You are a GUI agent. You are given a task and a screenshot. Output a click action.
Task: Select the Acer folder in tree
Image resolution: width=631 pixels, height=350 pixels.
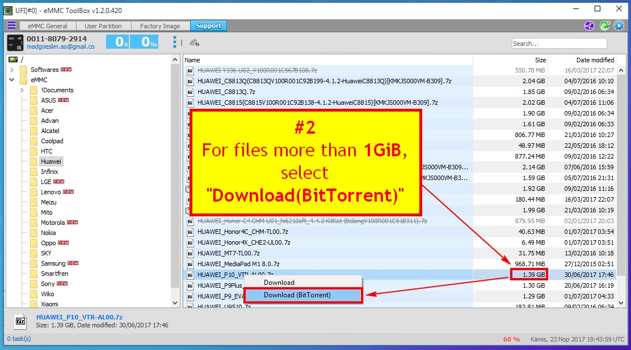coord(47,110)
